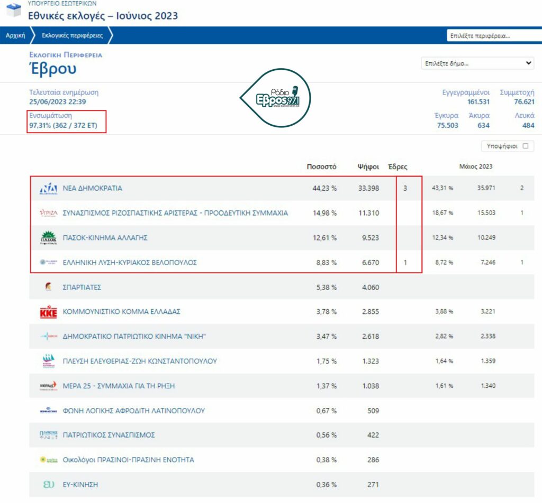This screenshot has width=542, height=503.
Task: Open the Επιλέξτε δήμο dropdown
Action: (x=478, y=63)
